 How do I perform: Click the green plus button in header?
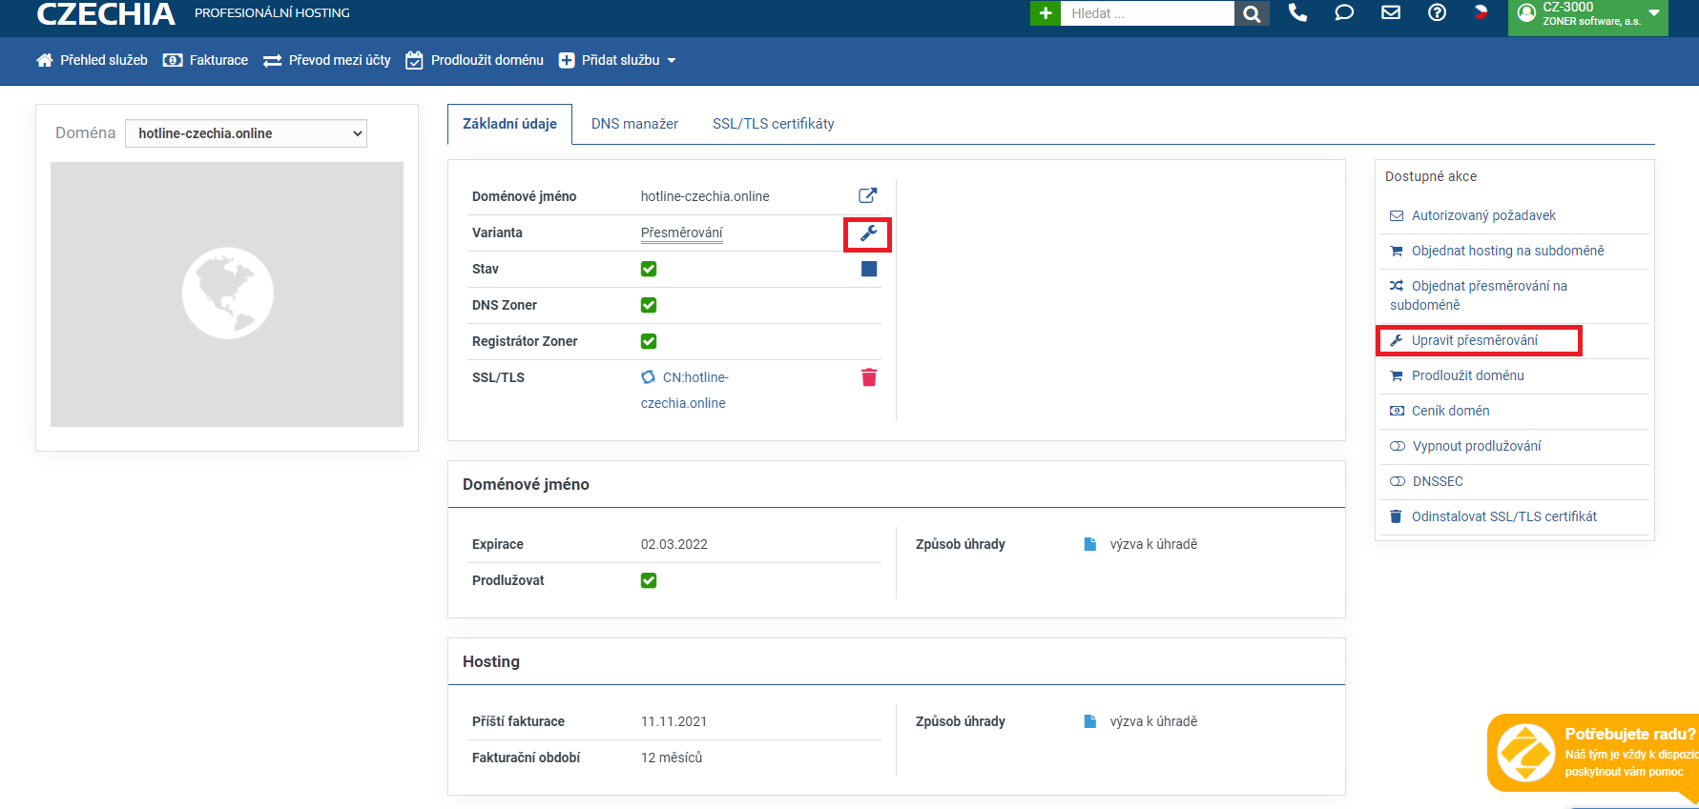click(x=1045, y=13)
